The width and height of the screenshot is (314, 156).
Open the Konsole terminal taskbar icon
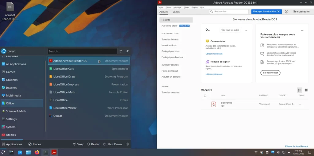[x=45, y=152]
